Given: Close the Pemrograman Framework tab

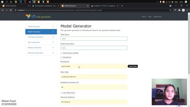Looking at the screenshot, I should (x=58, y=6).
